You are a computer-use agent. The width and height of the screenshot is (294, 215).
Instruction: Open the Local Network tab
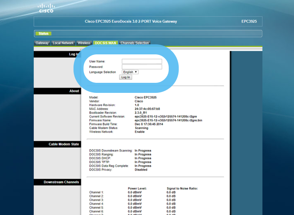(x=63, y=43)
